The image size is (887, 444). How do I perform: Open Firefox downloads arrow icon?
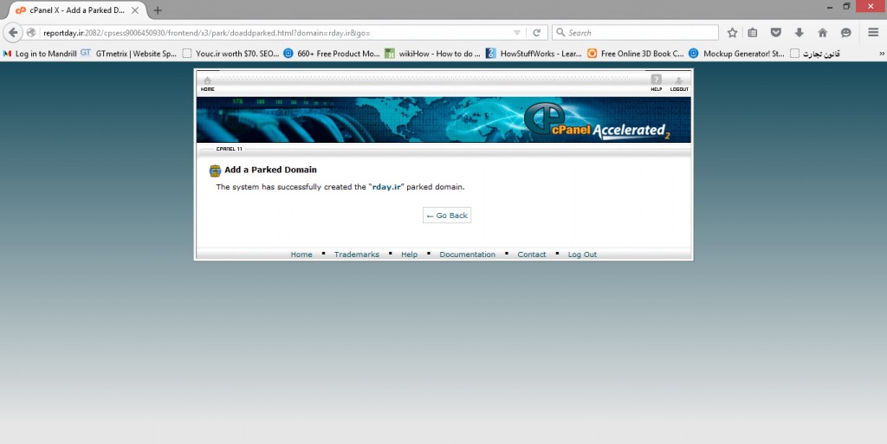pyautogui.click(x=799, y=33)
